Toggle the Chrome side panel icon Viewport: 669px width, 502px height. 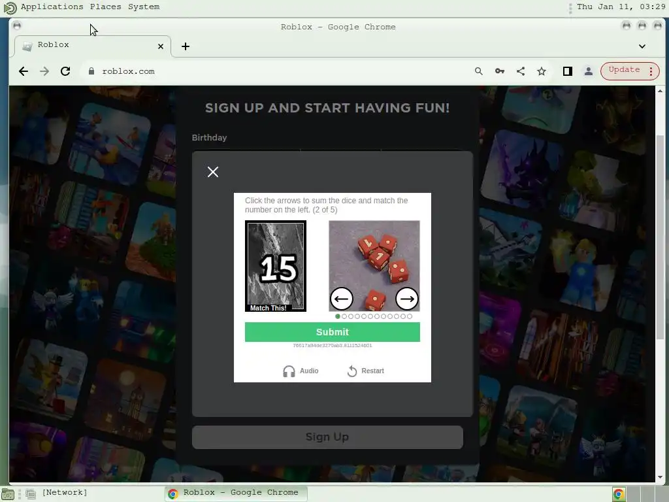click(x=568, y=71)
